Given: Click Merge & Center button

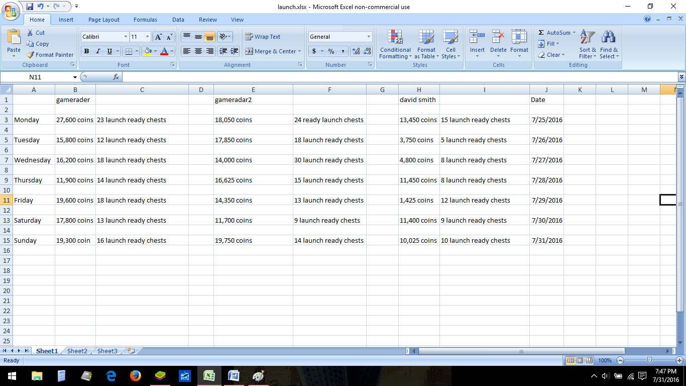Looking at the screenshot, I should coord(273,51).
